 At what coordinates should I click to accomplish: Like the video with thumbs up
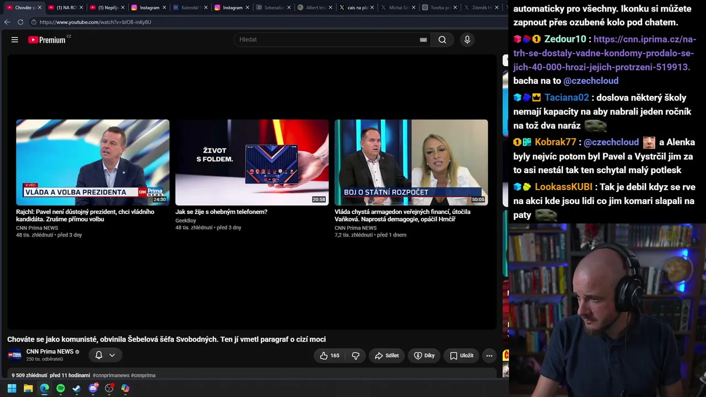coord(330,356)
